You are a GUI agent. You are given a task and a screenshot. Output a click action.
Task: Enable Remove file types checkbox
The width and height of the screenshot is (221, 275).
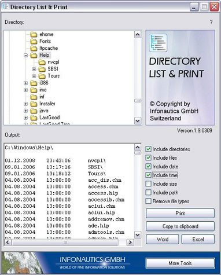tap(148, 201)
